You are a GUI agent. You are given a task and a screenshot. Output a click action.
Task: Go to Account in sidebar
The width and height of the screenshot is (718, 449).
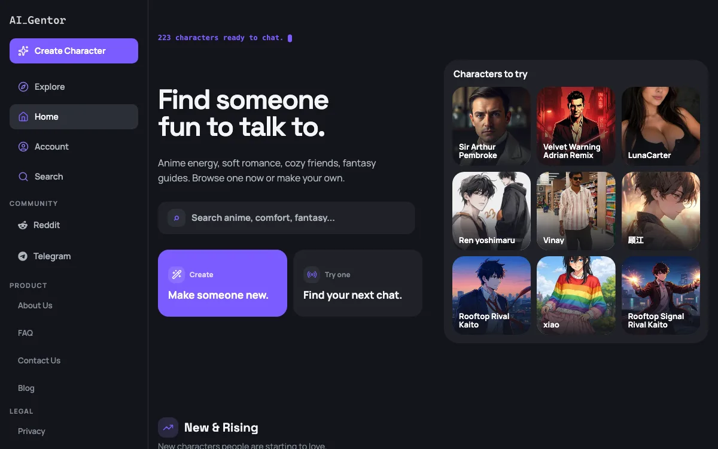(74, 147)
